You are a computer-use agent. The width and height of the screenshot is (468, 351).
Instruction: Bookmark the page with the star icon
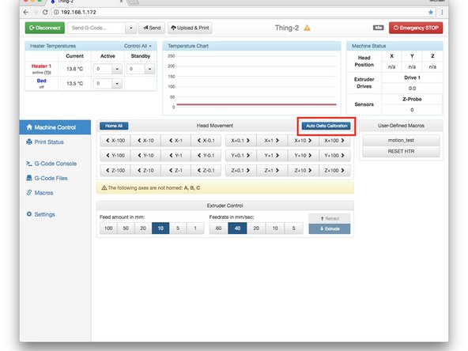coord(431,12)
